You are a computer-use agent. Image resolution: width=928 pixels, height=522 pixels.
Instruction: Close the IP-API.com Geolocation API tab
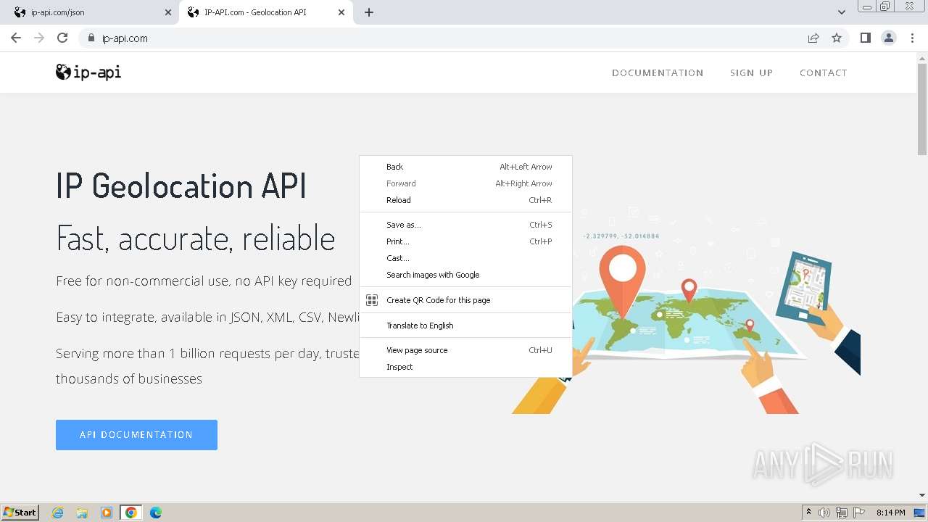click(x=342, y=12)
